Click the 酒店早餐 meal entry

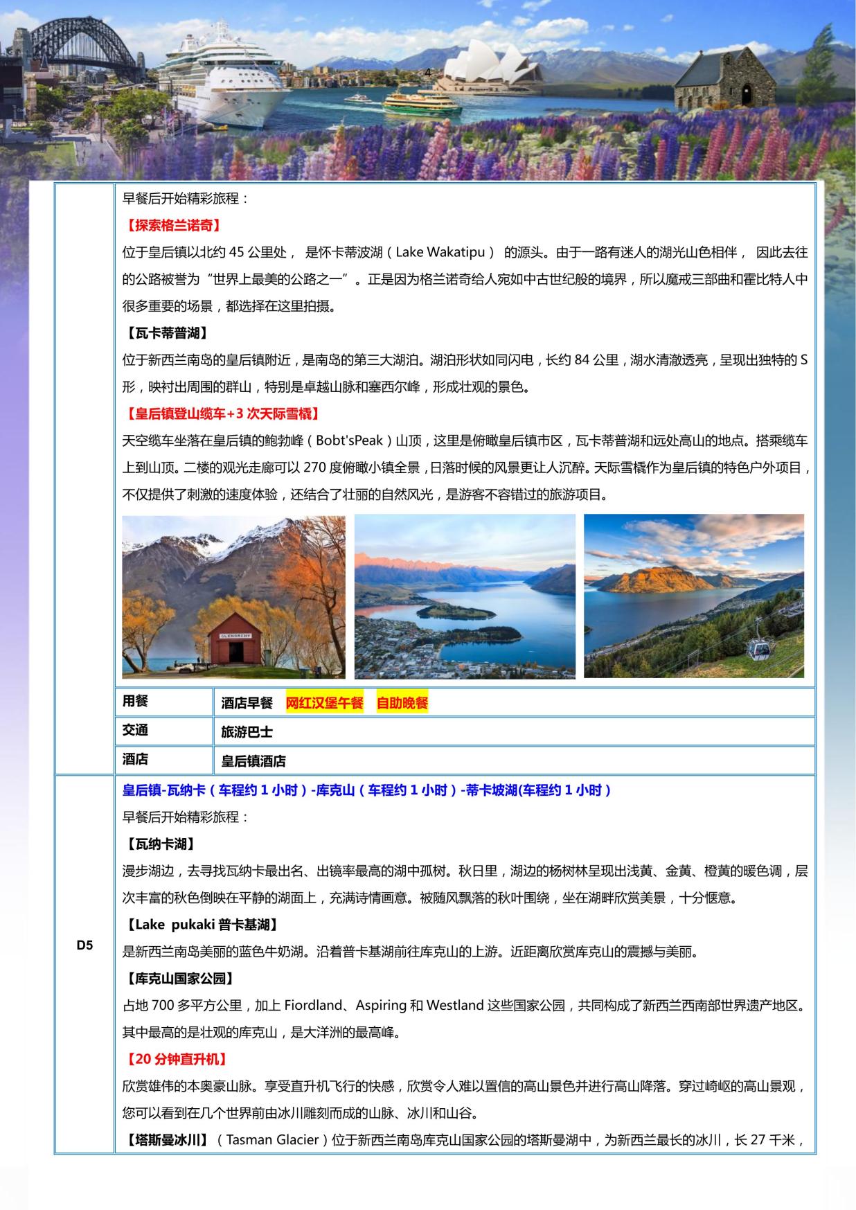[x=247, y=703]
